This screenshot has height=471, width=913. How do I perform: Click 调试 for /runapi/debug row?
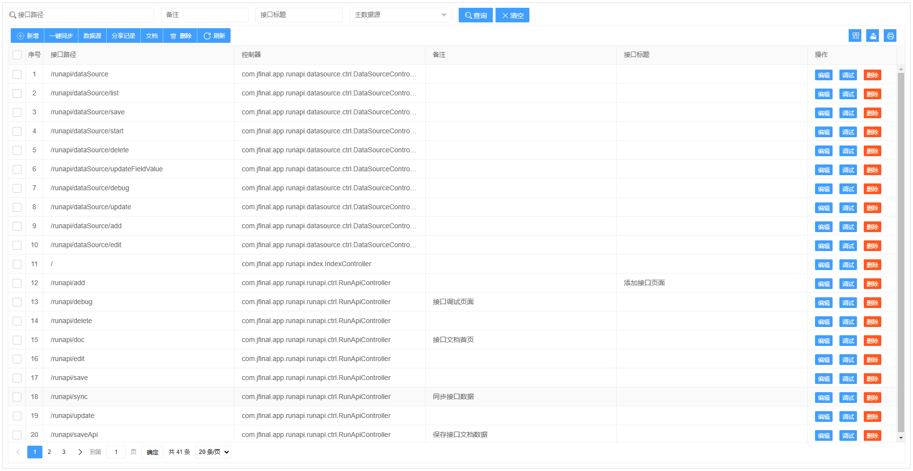(x=848, y=303)
